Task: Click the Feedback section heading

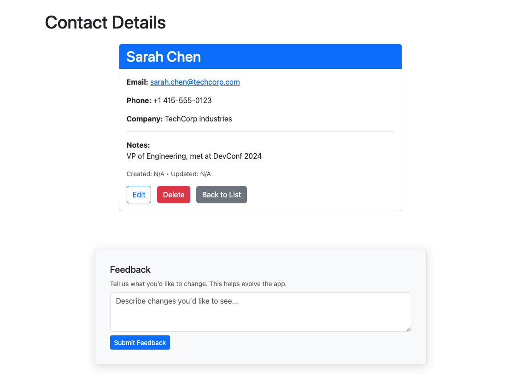Action: (x=130, y=270)
